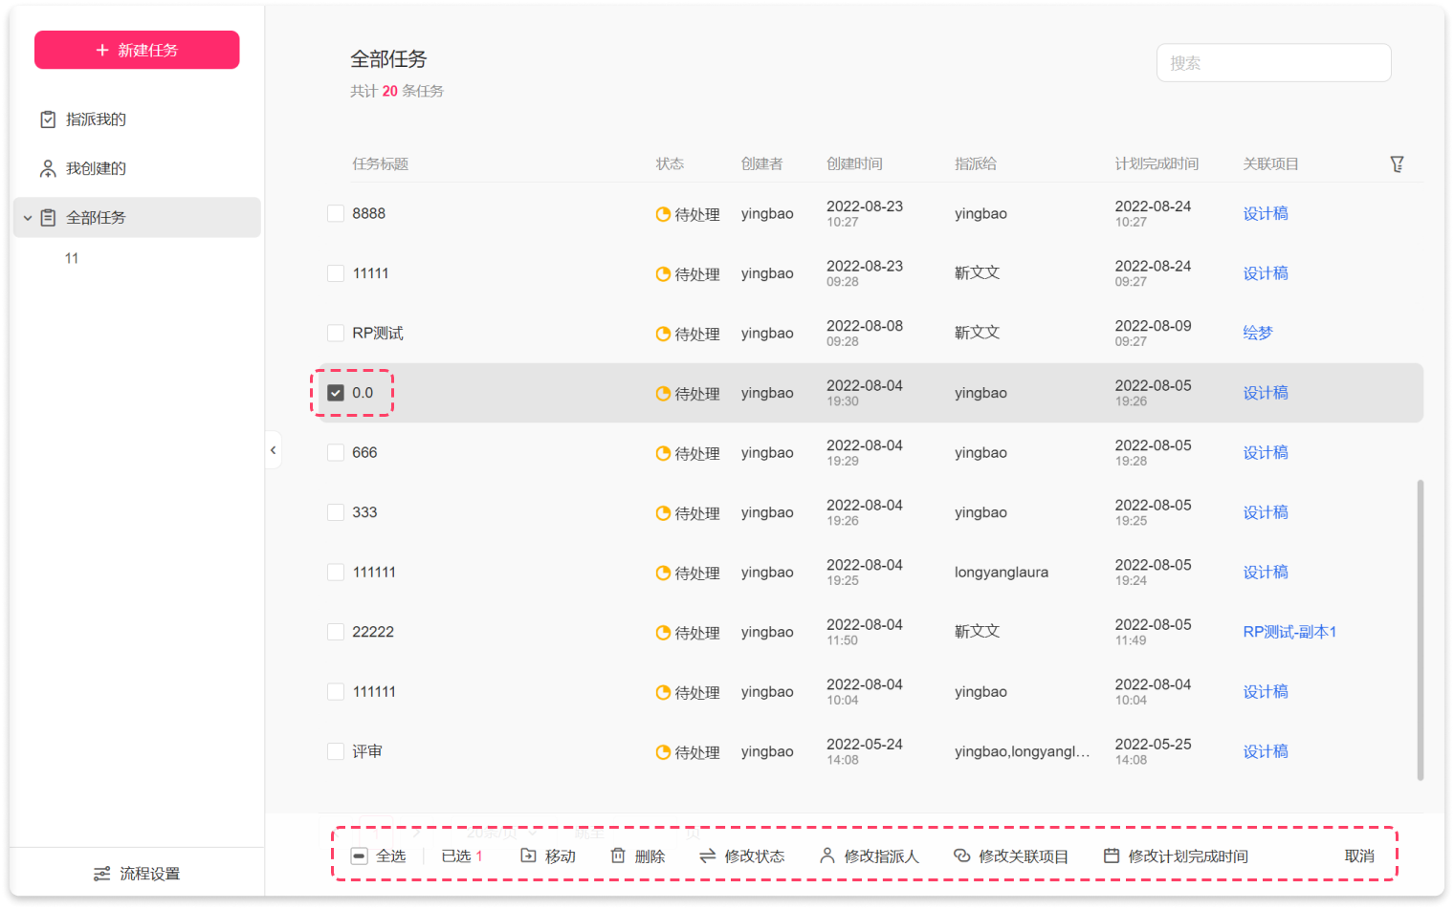
Task: Click the 修改指派人 person icon
Action: (x=827, y=856)
